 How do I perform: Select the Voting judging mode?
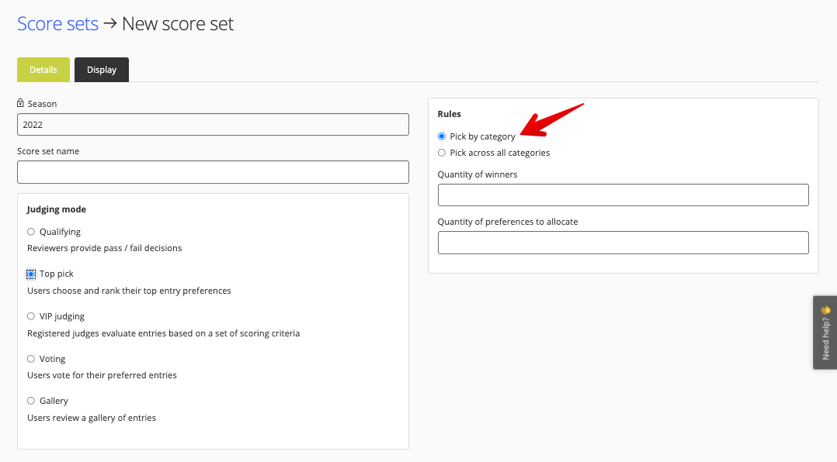pos(31,359)
